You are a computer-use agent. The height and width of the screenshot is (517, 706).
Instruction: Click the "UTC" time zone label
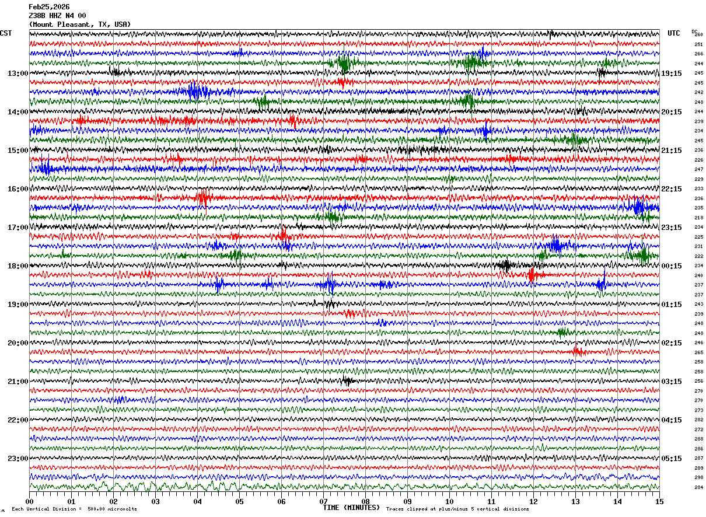tap(674, 33)
